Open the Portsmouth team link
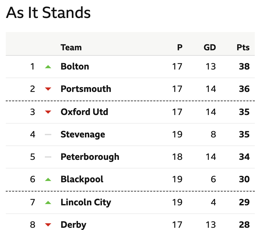Viewport: 275px width, 230px height. (x=86, y=89)
